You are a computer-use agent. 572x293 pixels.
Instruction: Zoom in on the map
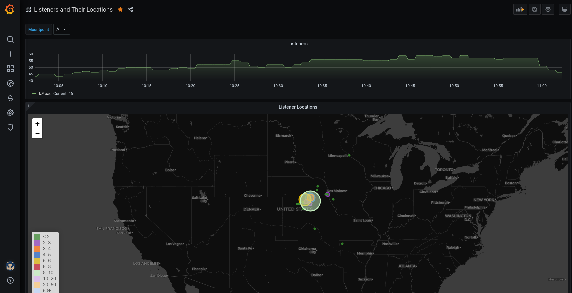(37, 124)
